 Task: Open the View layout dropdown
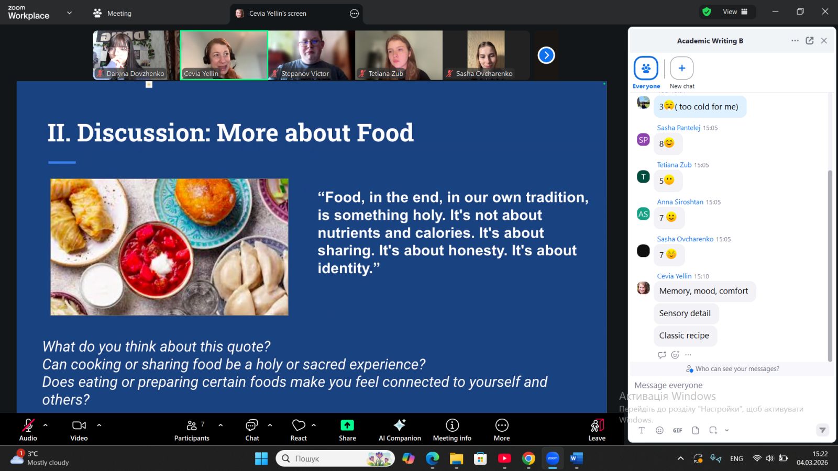coord(735,12)
